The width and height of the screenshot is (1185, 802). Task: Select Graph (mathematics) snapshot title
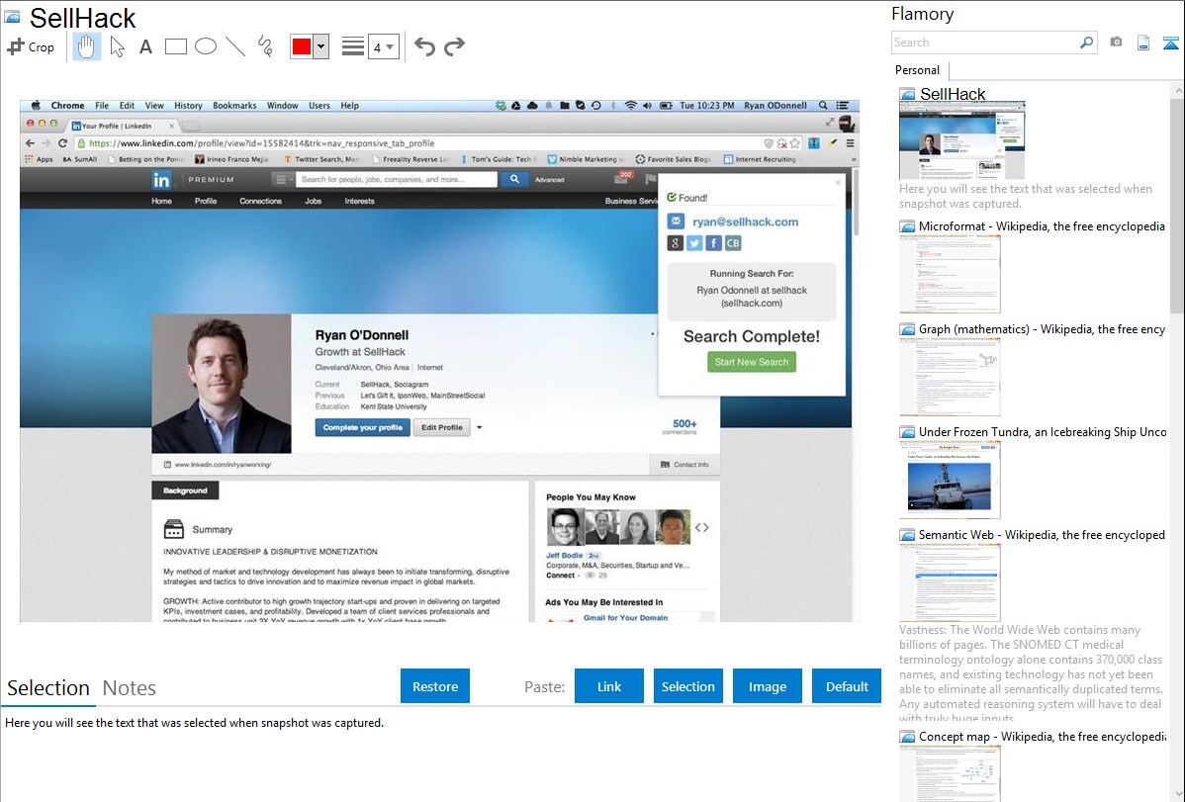(1042, 329)
